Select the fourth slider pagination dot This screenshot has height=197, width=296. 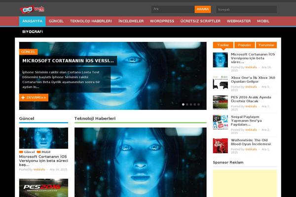click(195, 104)
